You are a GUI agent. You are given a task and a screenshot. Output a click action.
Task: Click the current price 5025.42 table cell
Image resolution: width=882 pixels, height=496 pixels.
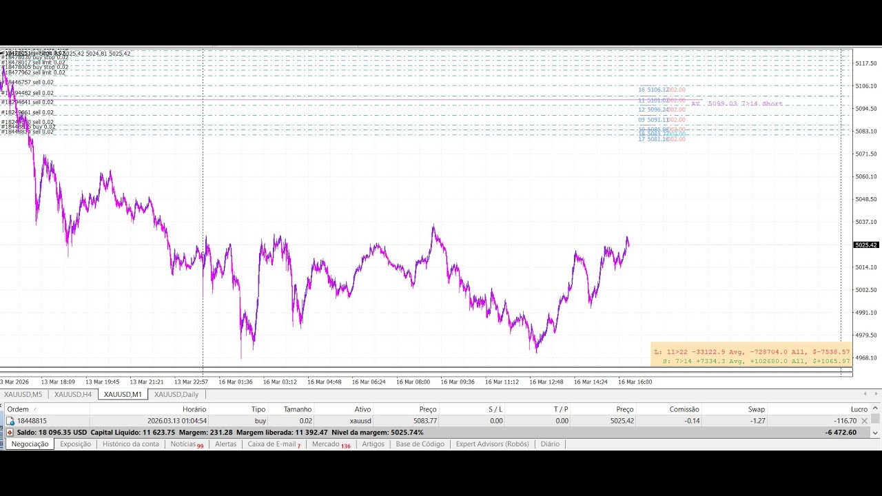pos(622,421)
